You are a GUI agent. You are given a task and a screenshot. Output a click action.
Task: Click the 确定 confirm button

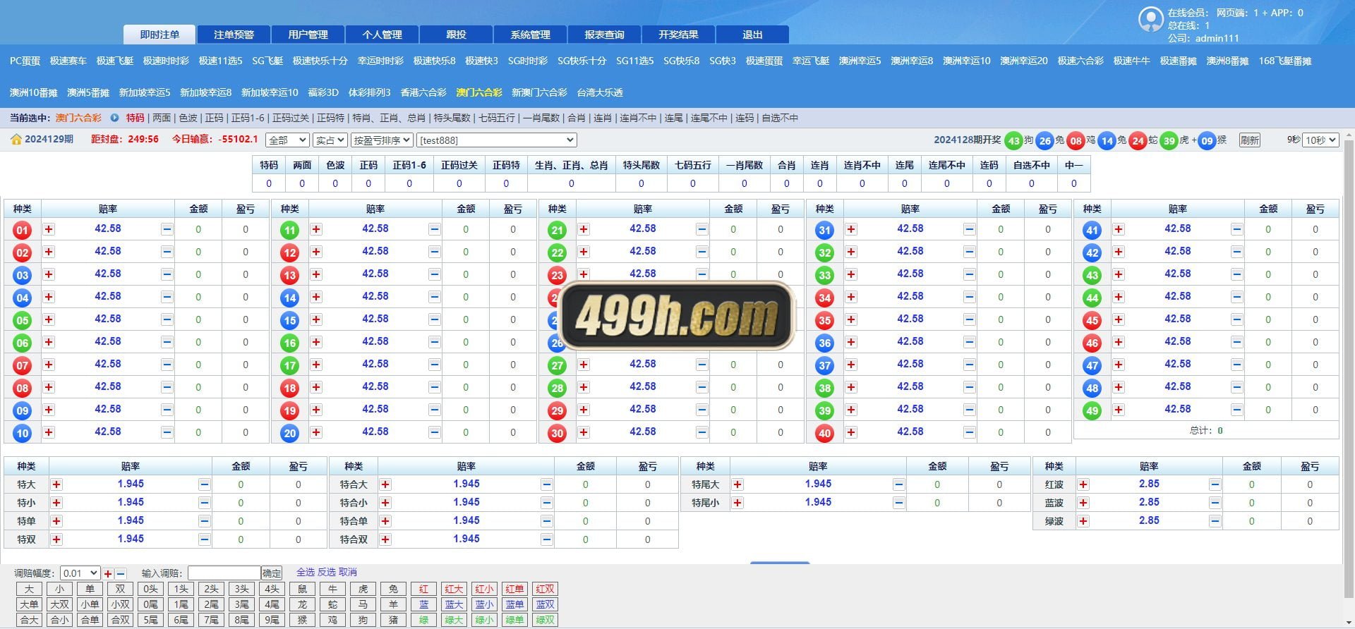(x=272, y=573)
